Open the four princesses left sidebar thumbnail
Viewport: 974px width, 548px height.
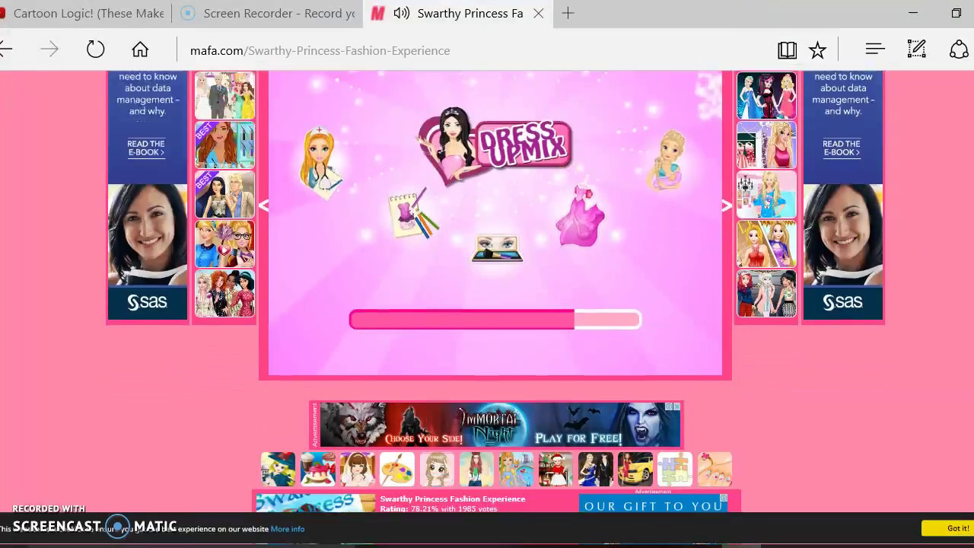[224, 293]
